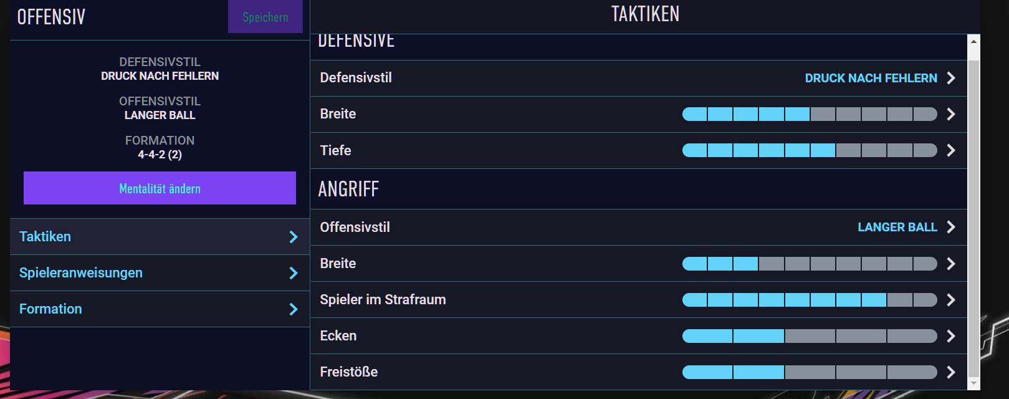Image resolution: width=1009 pixels, height=399 pixels.
Task: Click Mentalität ändern button
Action: 160,188
